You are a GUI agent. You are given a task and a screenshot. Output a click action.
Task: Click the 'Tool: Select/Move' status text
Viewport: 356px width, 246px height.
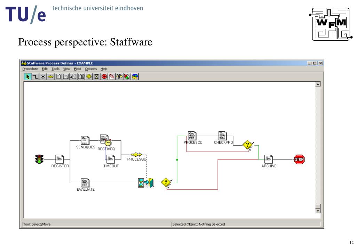pos(37,224)
